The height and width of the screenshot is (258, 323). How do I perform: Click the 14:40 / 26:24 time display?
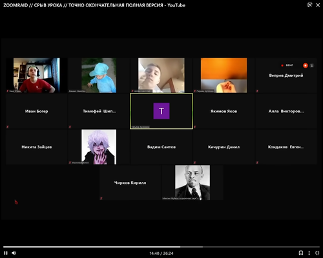(x=161, y=253)
